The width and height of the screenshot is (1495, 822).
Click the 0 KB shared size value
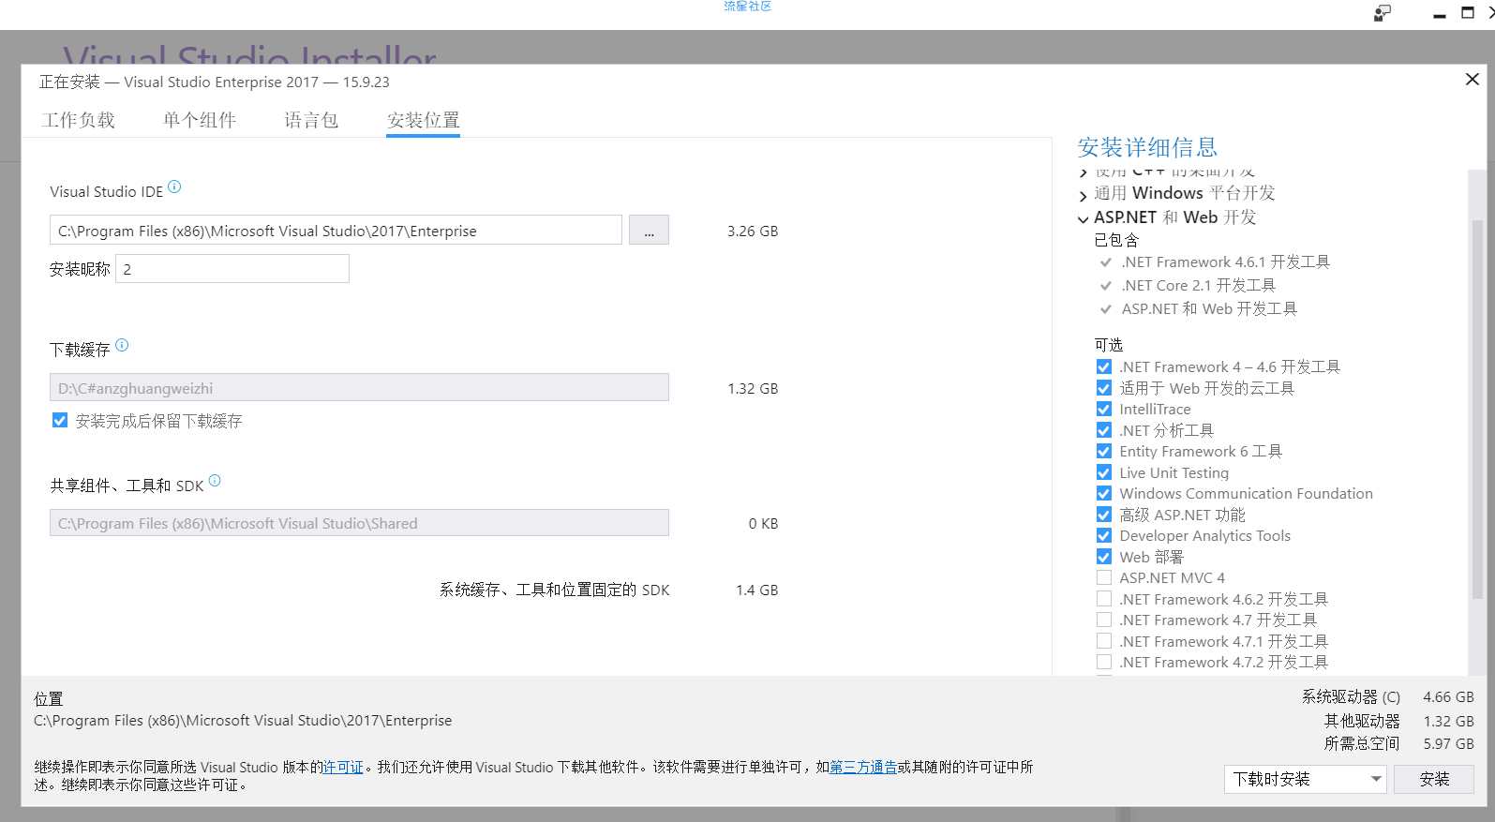(763, 523)
